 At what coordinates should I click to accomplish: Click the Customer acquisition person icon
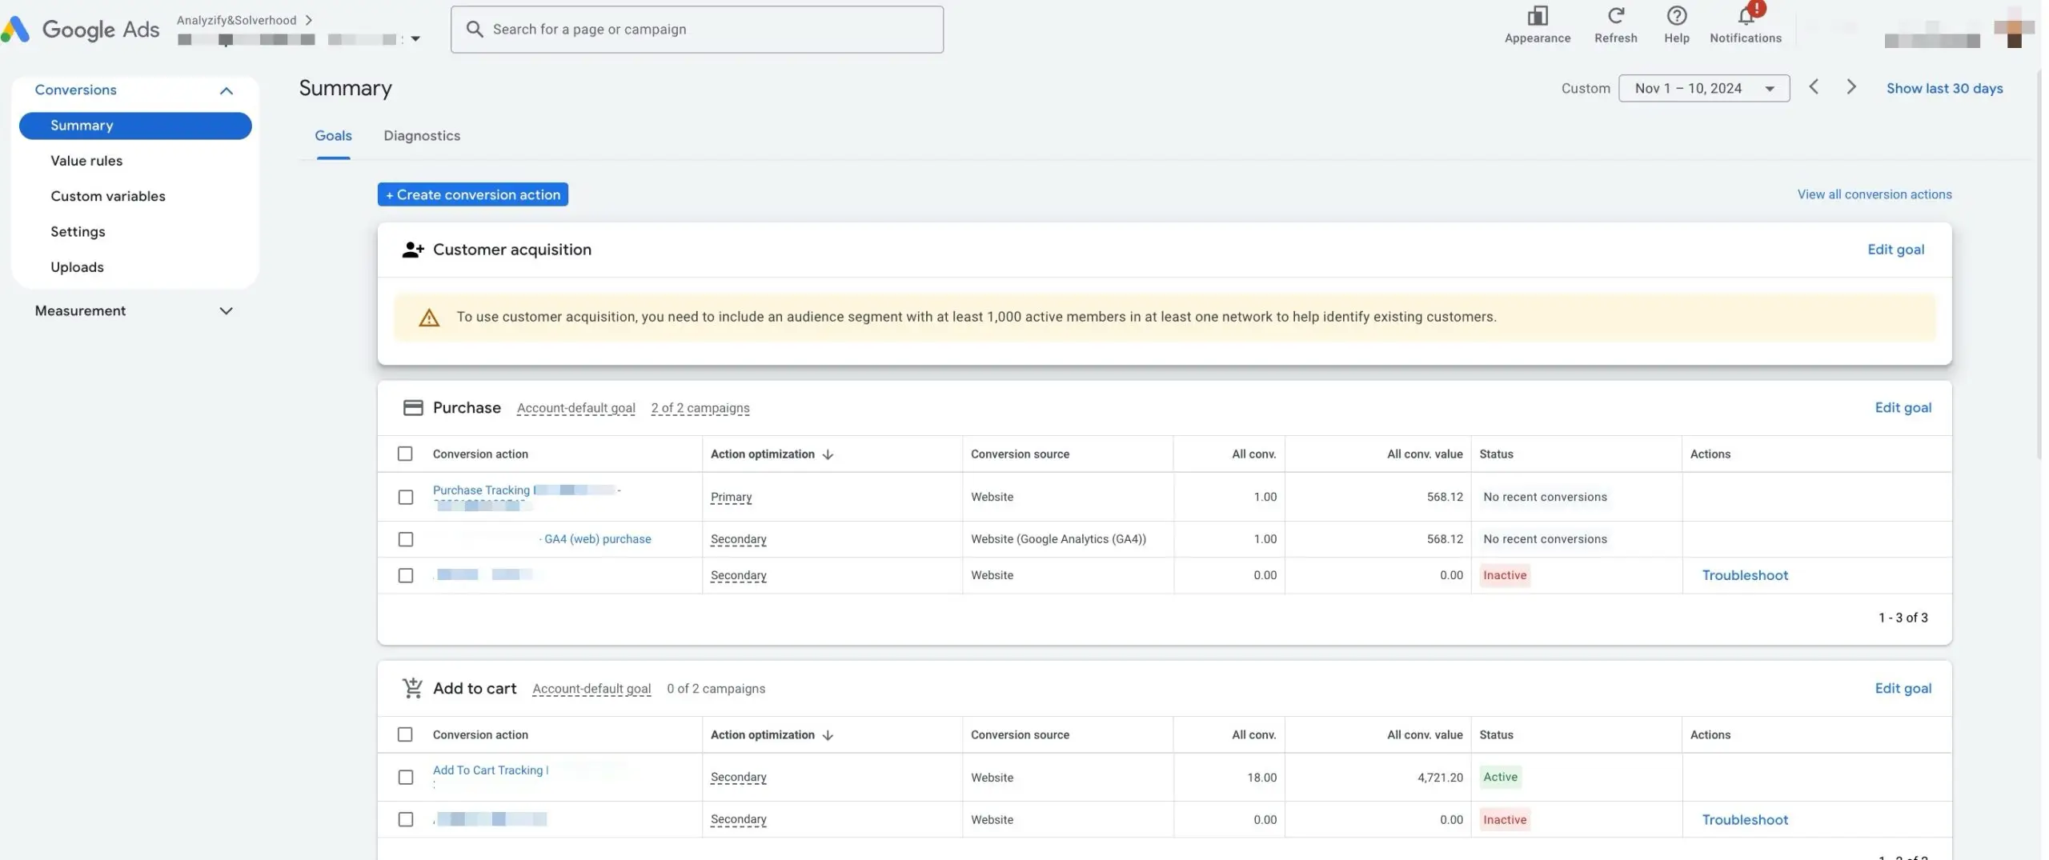[x=412, y=250]
